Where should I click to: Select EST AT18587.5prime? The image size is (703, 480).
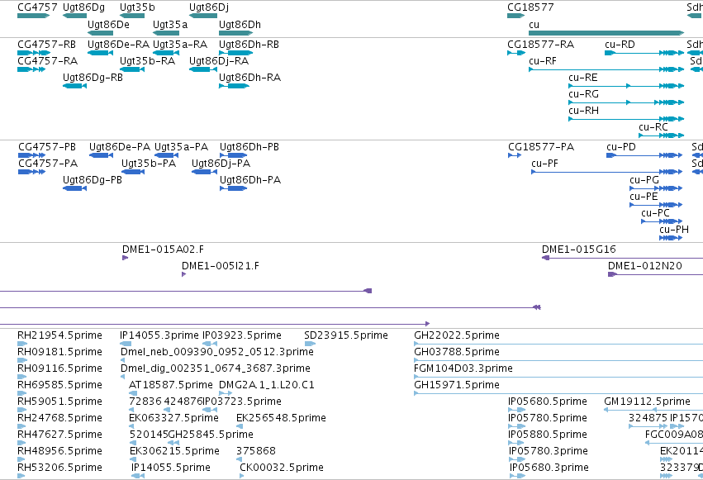coord(170,386)
